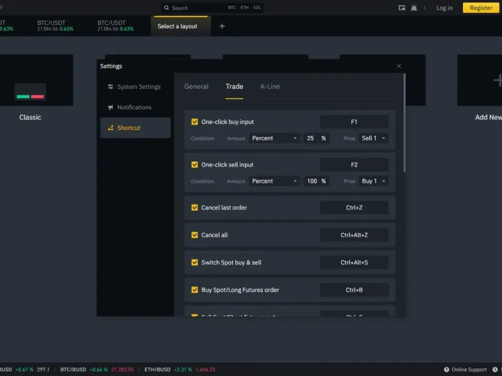Edit the F1 shortcut key field
The height and width of the screenshot is (376, 502).
pyautogui.click(x=354, y=122)
